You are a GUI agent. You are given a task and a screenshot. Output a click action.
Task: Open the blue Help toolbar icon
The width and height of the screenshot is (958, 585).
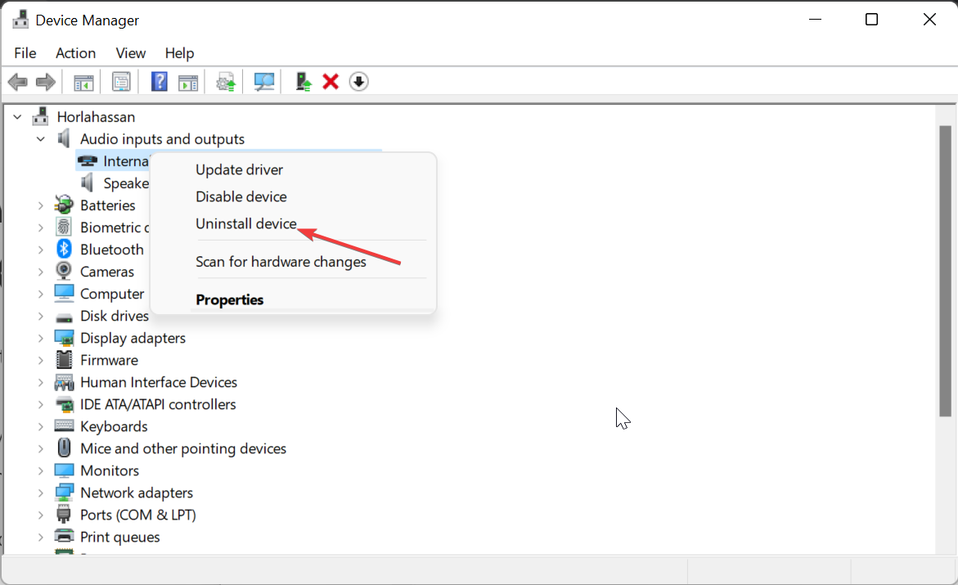(160, 82)
